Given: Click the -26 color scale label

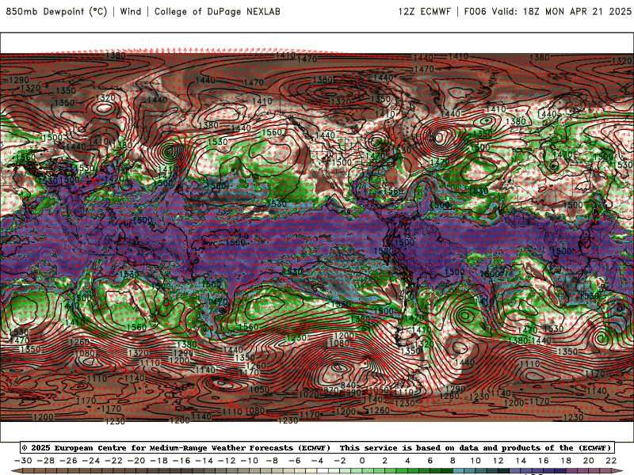Looking at the screenshot, I should (x=68, y=461).
